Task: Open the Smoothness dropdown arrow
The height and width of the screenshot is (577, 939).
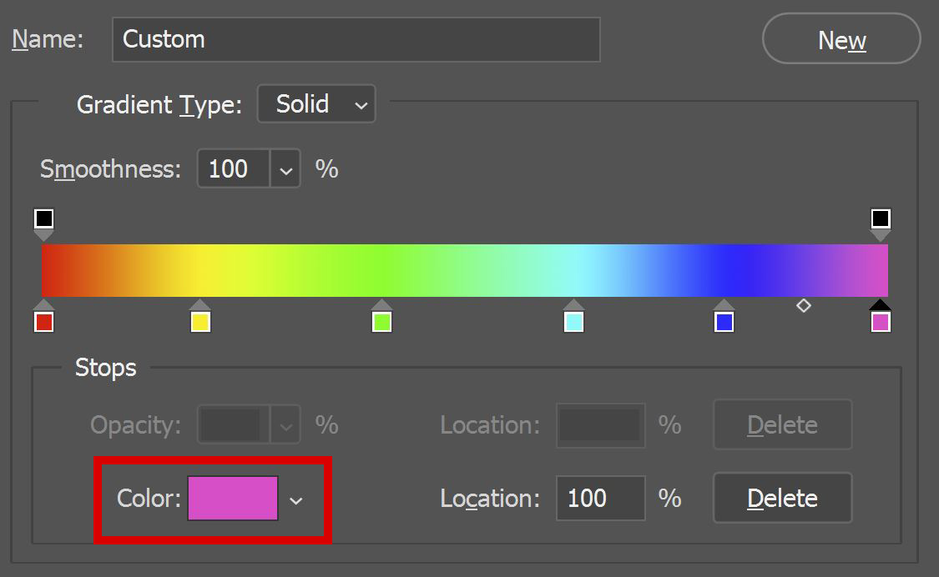Action: pyautogui.click(x=287, y=168)
